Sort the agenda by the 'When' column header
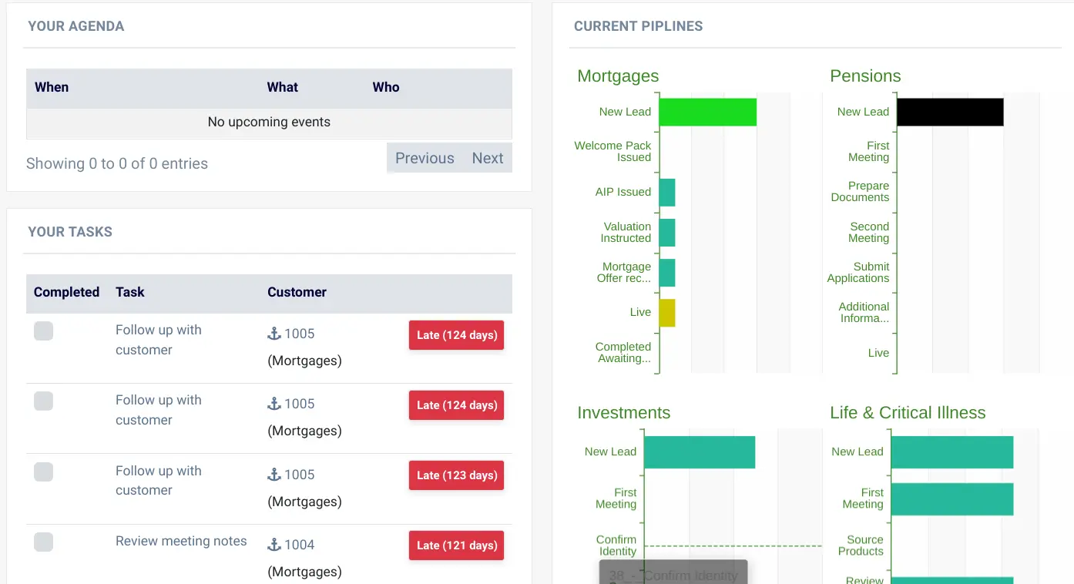Viewport: 1074px width, 584px height. pyautogui.click(x=51, y=87)
